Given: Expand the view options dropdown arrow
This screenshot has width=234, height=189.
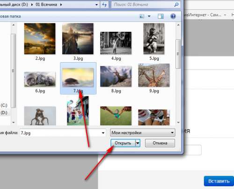Looking at the screenshot, I should tap(149, 16).
